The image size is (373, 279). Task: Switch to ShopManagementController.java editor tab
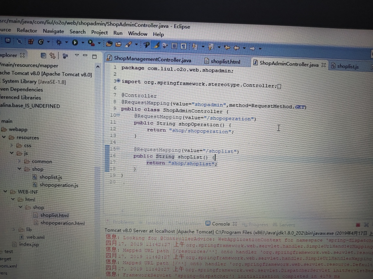149,59
